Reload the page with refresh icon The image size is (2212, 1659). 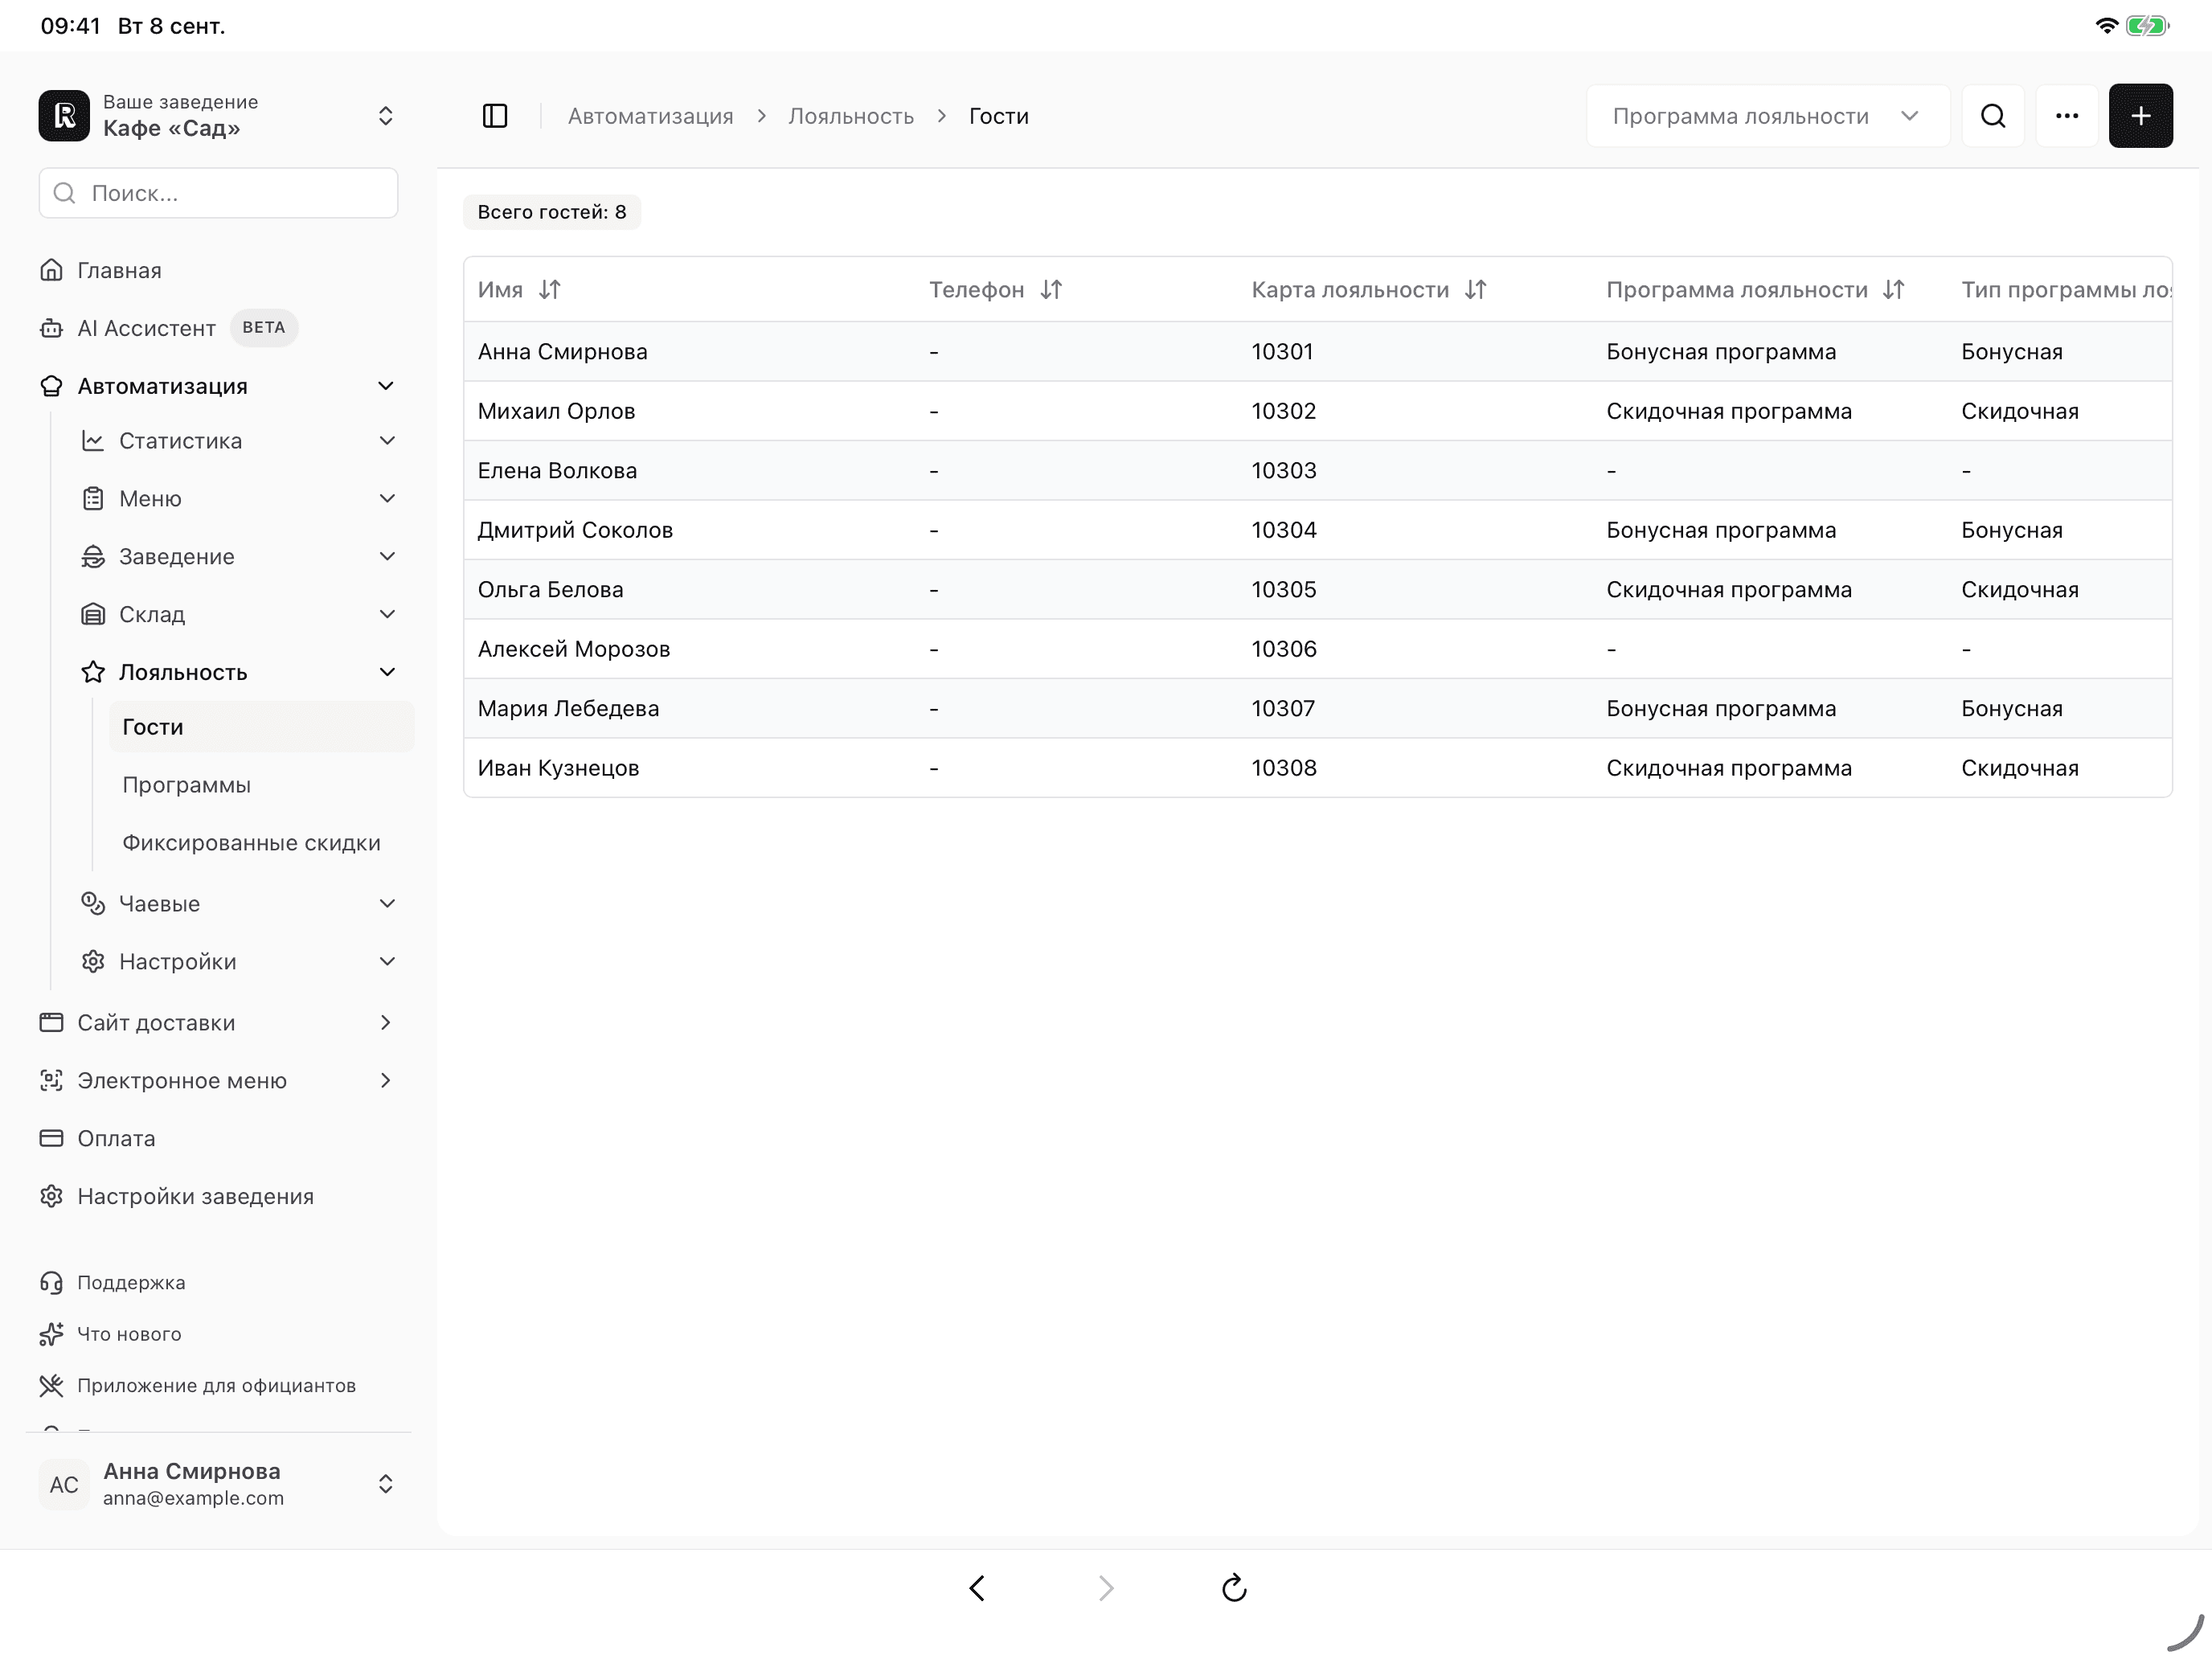(1234, 1588)
